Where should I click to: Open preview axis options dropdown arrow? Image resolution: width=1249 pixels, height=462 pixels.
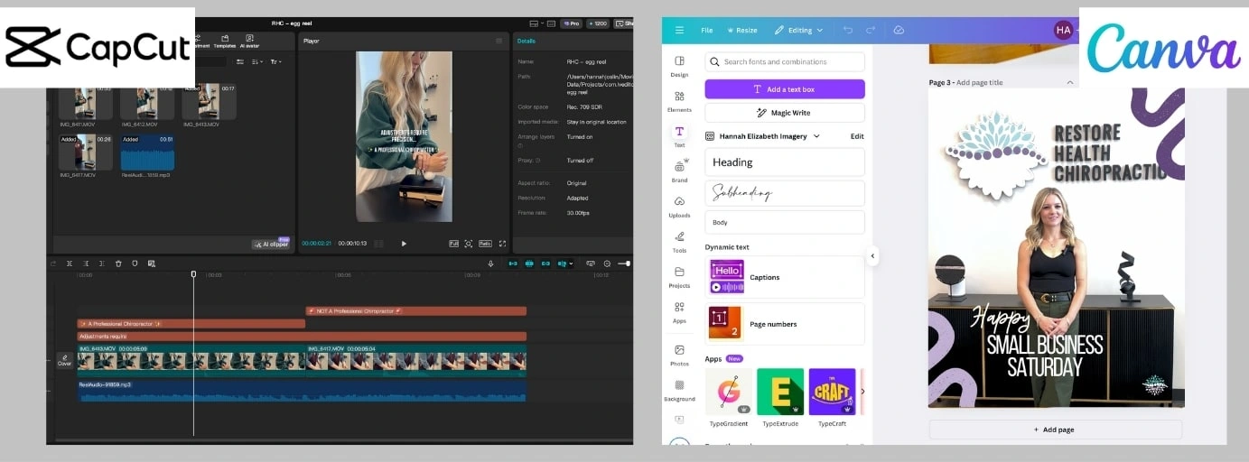[572, 263]
